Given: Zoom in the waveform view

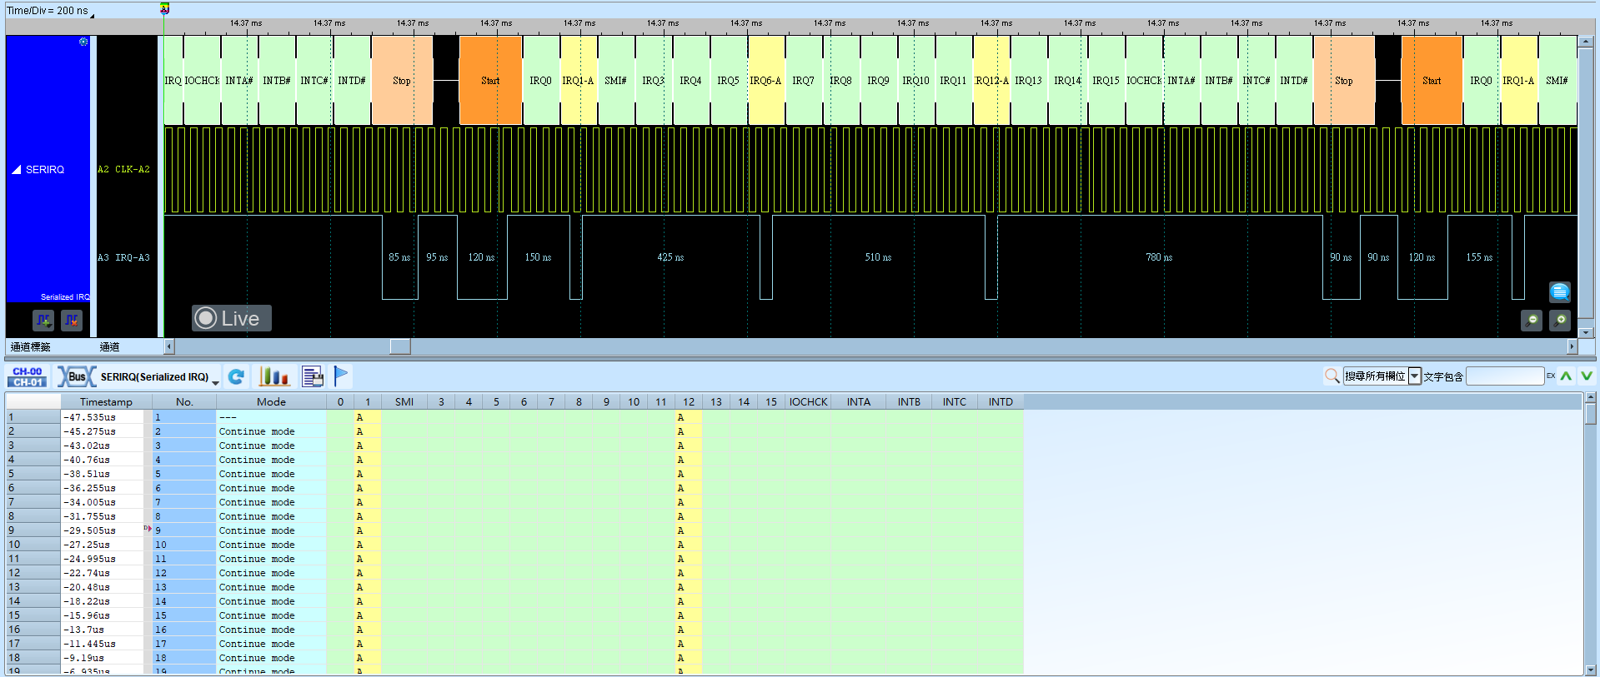Looking at the screenshot, I should point(1560,320).
